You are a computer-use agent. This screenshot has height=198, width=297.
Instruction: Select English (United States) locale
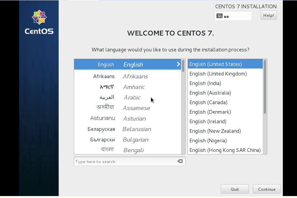[x=225, y=64]
